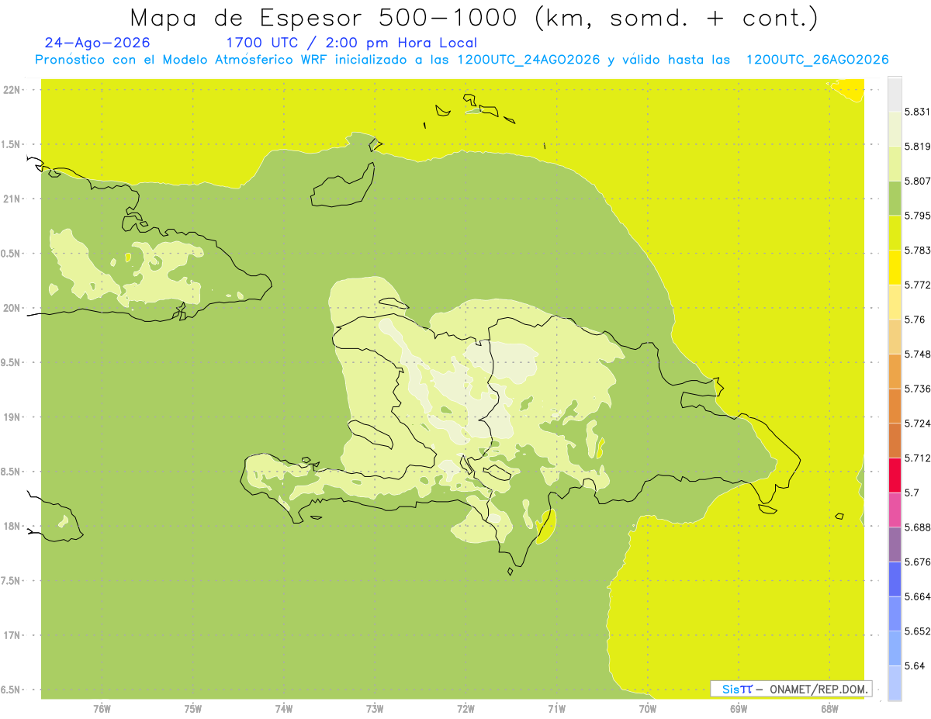Click the latitude label 0.5N
This screenshot has width=931, height=719.
click(x=12, y=254)
